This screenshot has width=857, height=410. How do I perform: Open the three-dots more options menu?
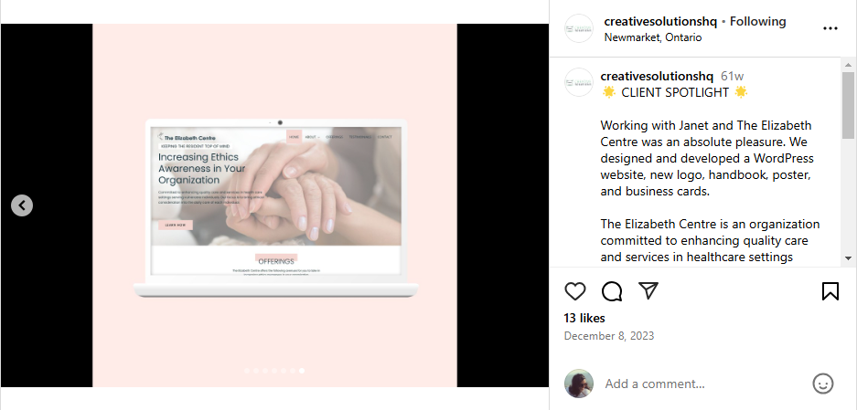click(830, 28)
